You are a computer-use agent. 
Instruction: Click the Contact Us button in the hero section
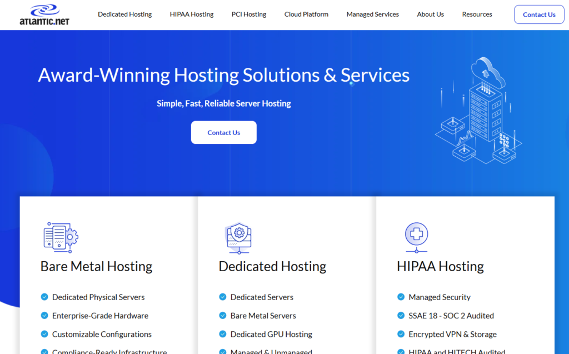click(223, 132)
